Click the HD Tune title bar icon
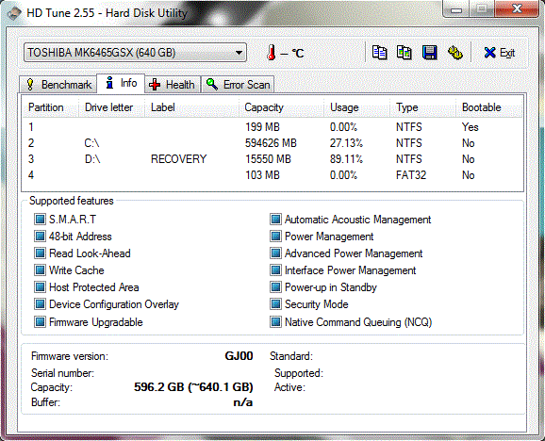This screenshot has height=441, width=545. pyautogui.click(x=14, y=13)
